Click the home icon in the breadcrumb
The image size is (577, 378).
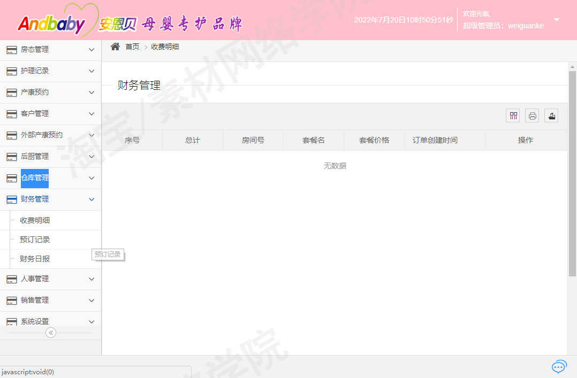[115, 47]
